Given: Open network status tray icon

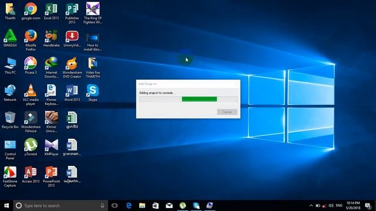Looking at the screenshot, I should (324, 206).
